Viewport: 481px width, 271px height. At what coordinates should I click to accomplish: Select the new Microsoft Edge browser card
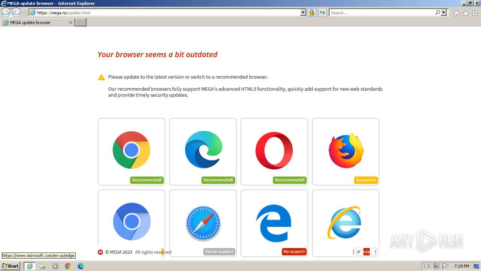203,152
